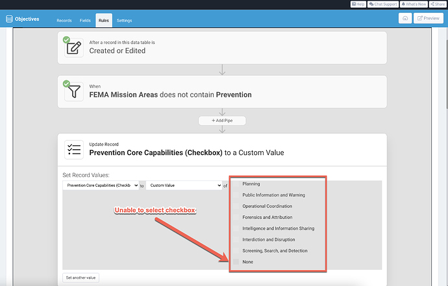This screenshot has height=286, width=448.
Task: Click 'After a record in this data table is' text
Action: pos(122,43)
